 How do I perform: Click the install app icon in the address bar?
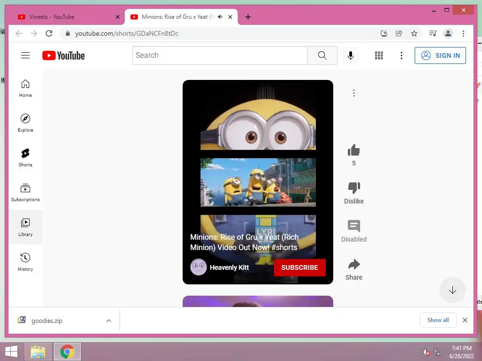click(x=384, y=33)
